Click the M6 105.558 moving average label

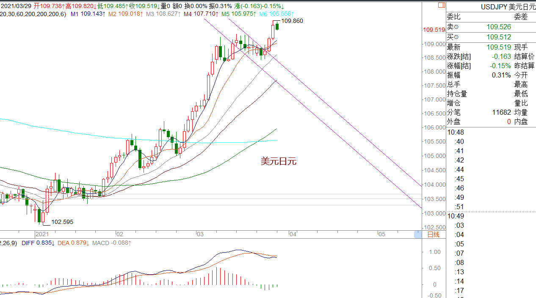276,14
